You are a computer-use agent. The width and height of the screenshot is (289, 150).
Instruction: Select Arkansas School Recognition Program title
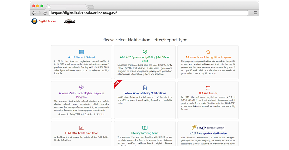click(x=208, y=57)
